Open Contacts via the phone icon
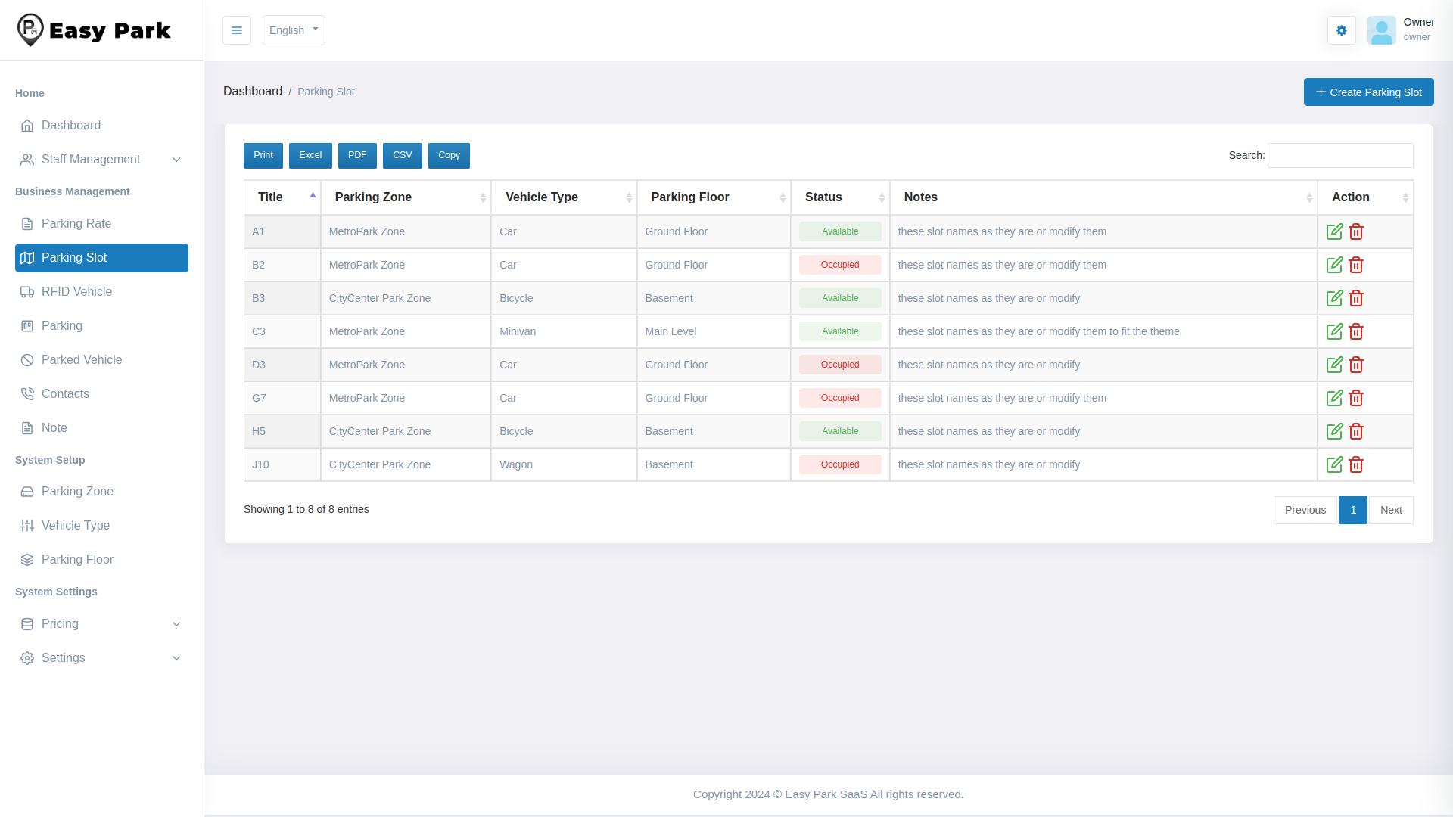Image resolution: width=1453 pixels, height=817 pixels. point(27,393)
